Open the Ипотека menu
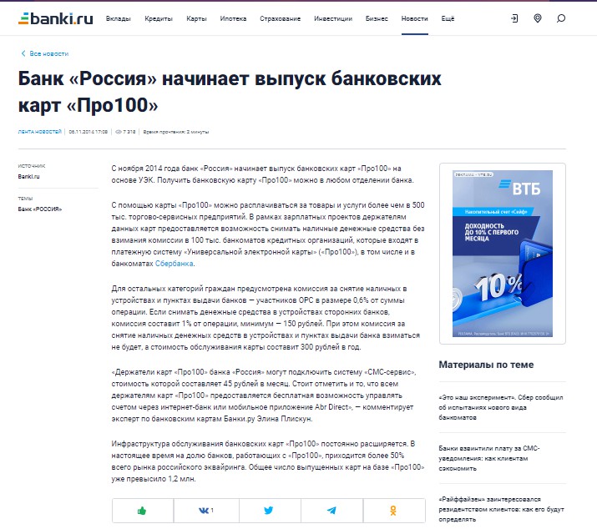 point(233,18)
